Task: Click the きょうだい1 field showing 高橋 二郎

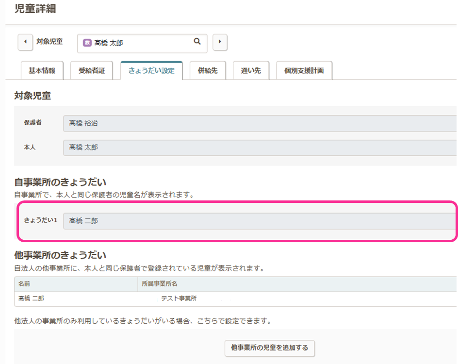Action: pos(260,221)
